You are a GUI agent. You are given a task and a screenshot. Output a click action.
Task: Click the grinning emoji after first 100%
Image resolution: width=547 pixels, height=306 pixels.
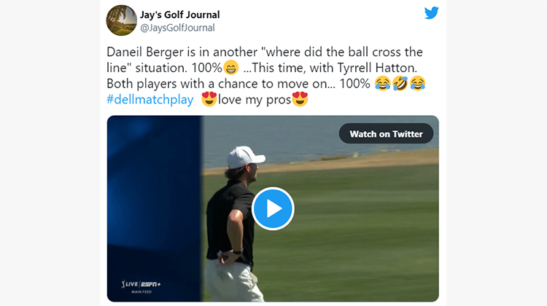click(x=230, y=68)
